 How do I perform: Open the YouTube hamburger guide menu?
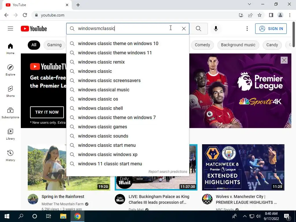[x=10, y=29]
